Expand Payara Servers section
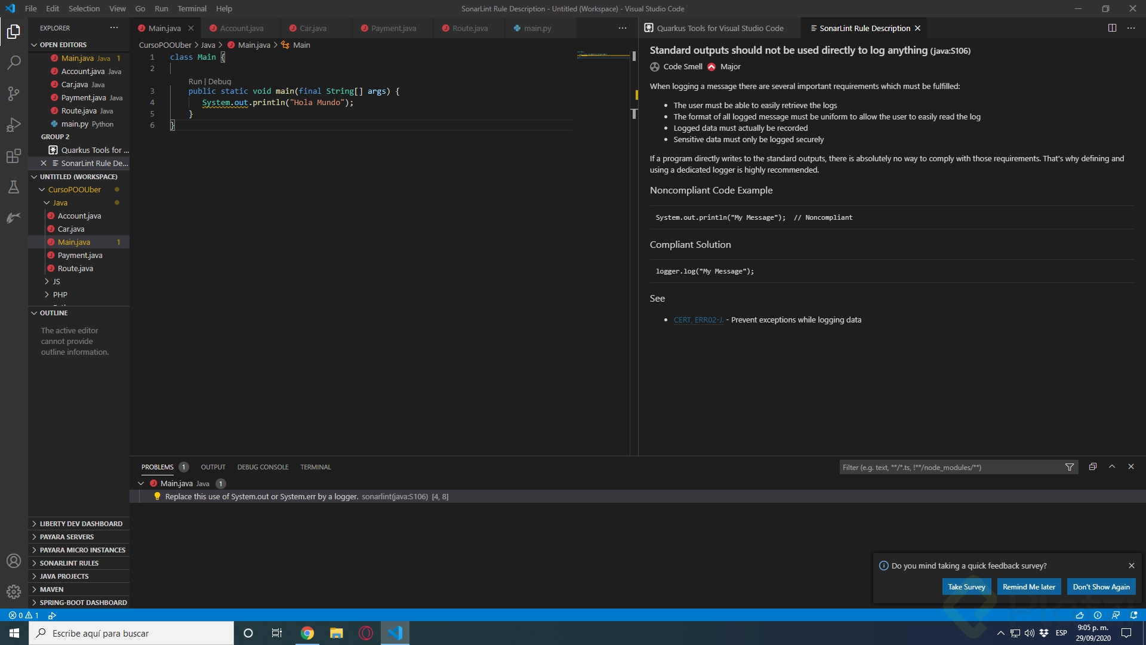Image resolution: width=1146 pixels, height=645 pixels. 79,537
